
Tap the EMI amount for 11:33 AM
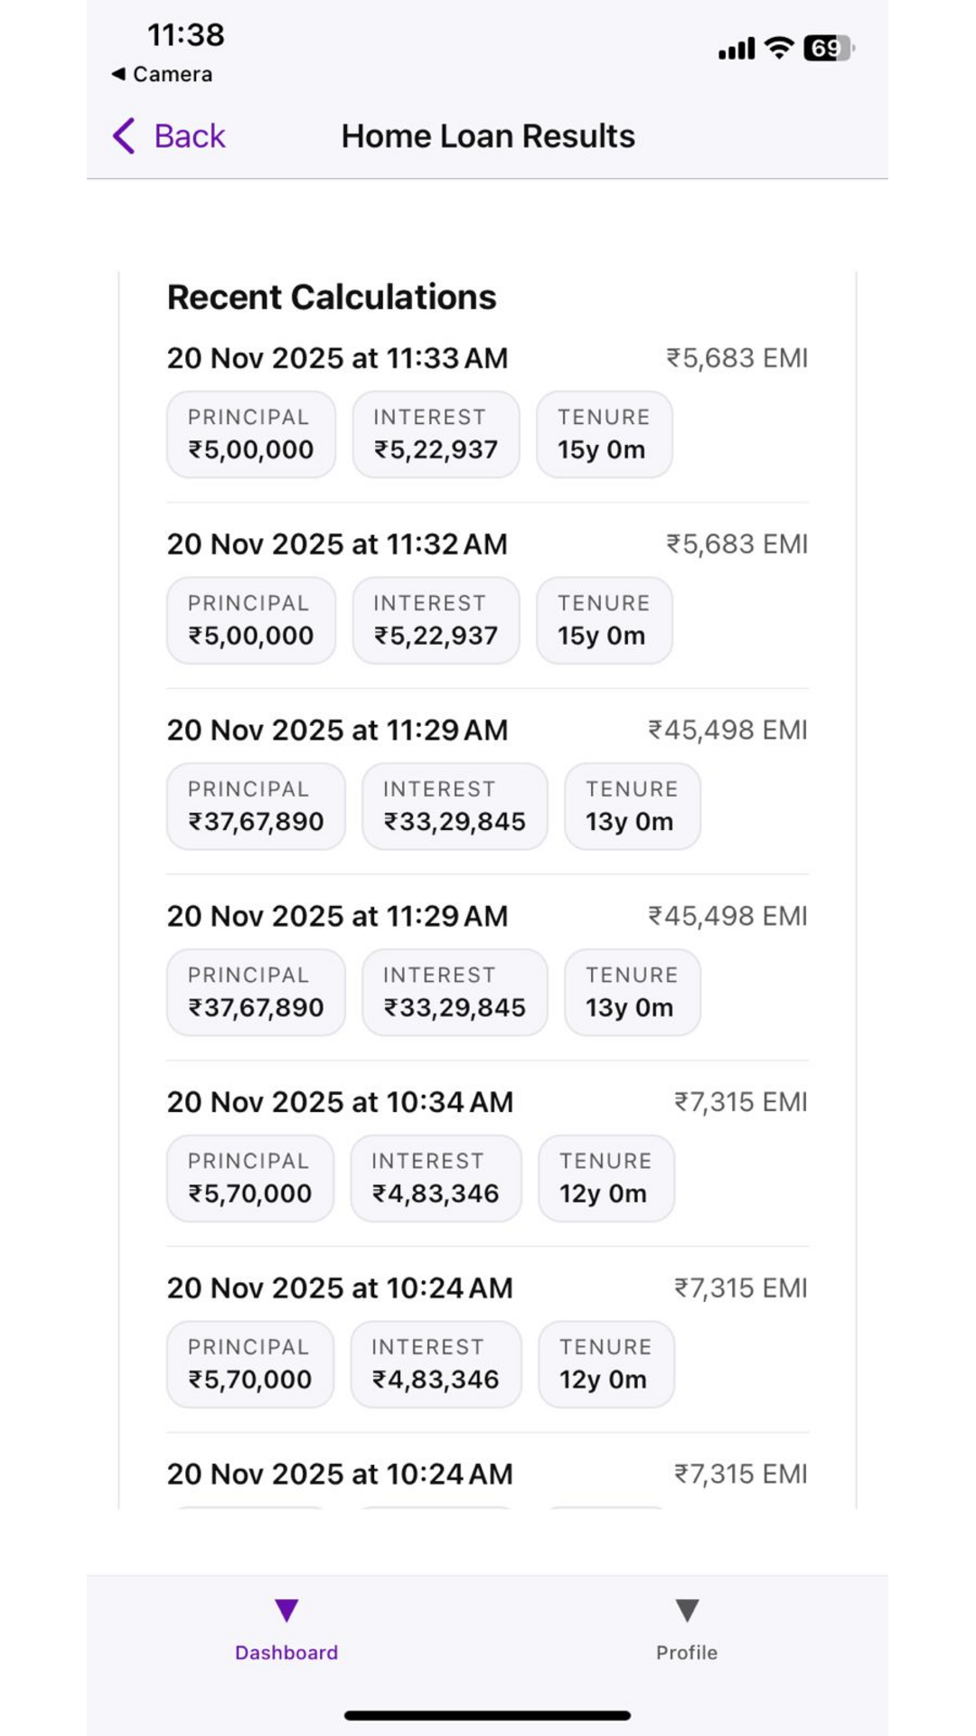click(737, 358)
